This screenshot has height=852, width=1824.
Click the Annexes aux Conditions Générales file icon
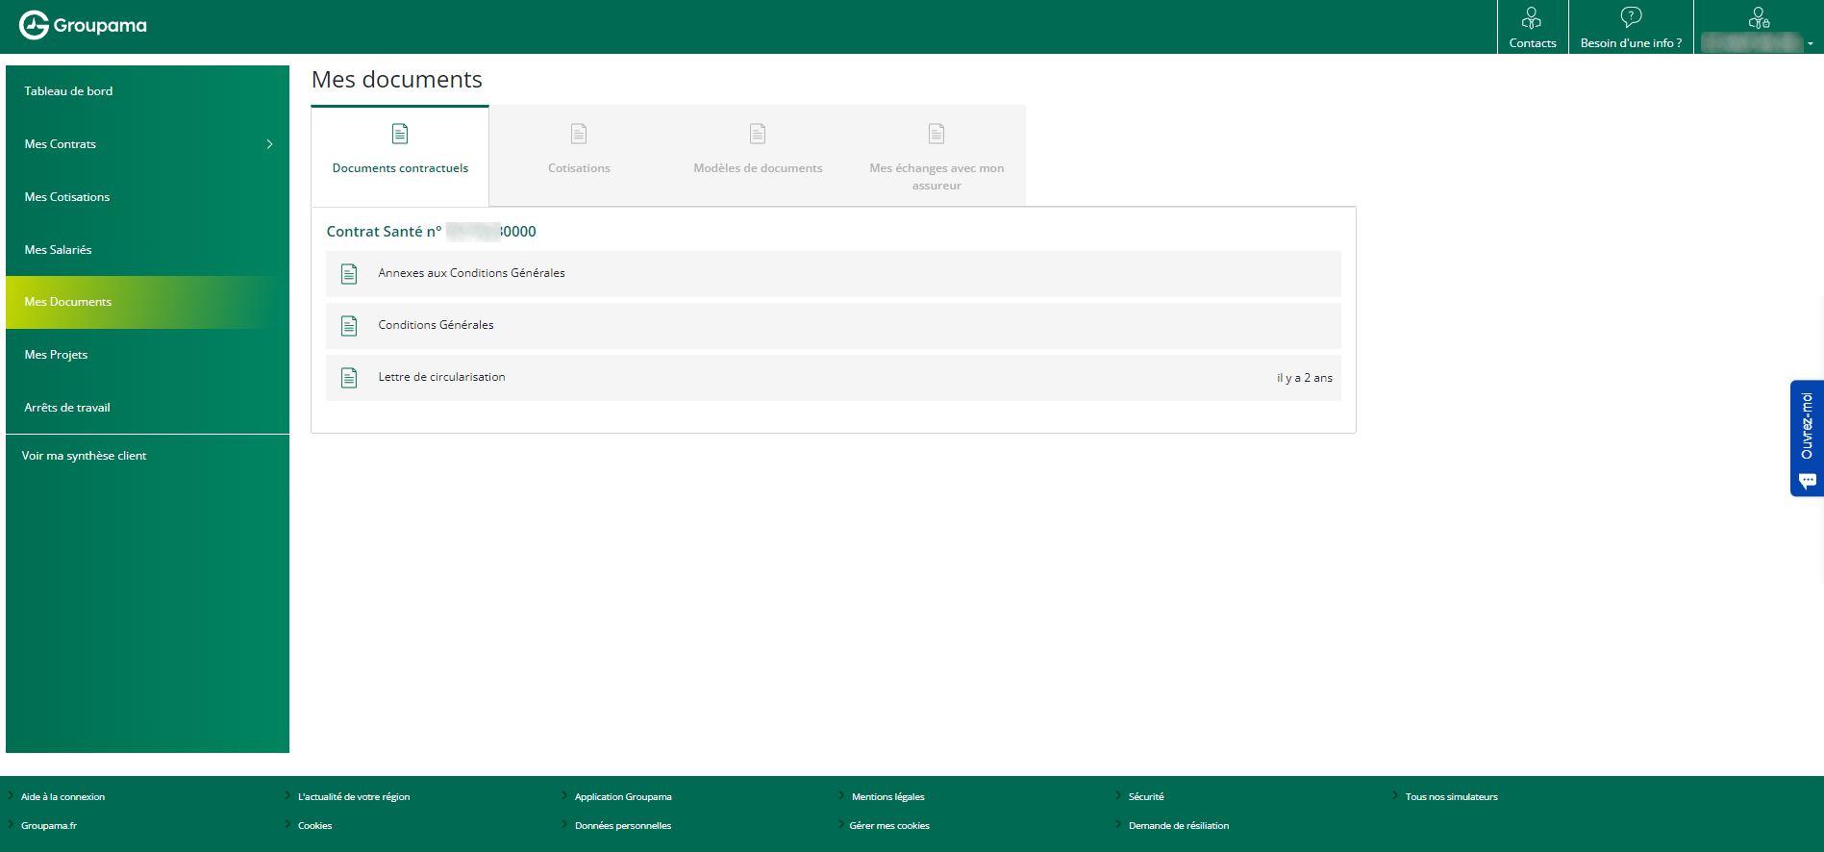coord(349,274)
